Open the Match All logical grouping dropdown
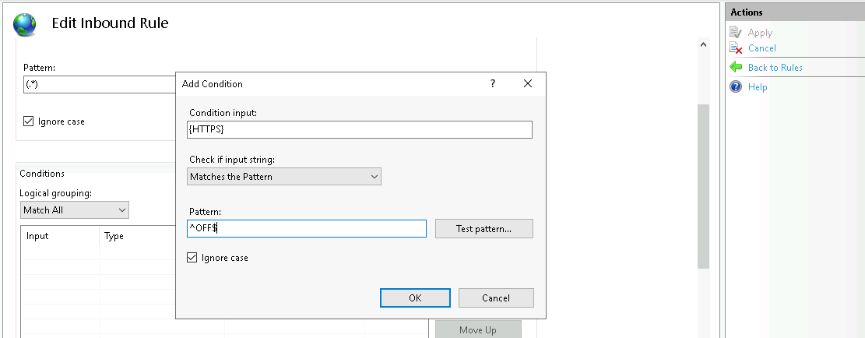The height and width of the screenshot is (338, 865). pos(75,210)
